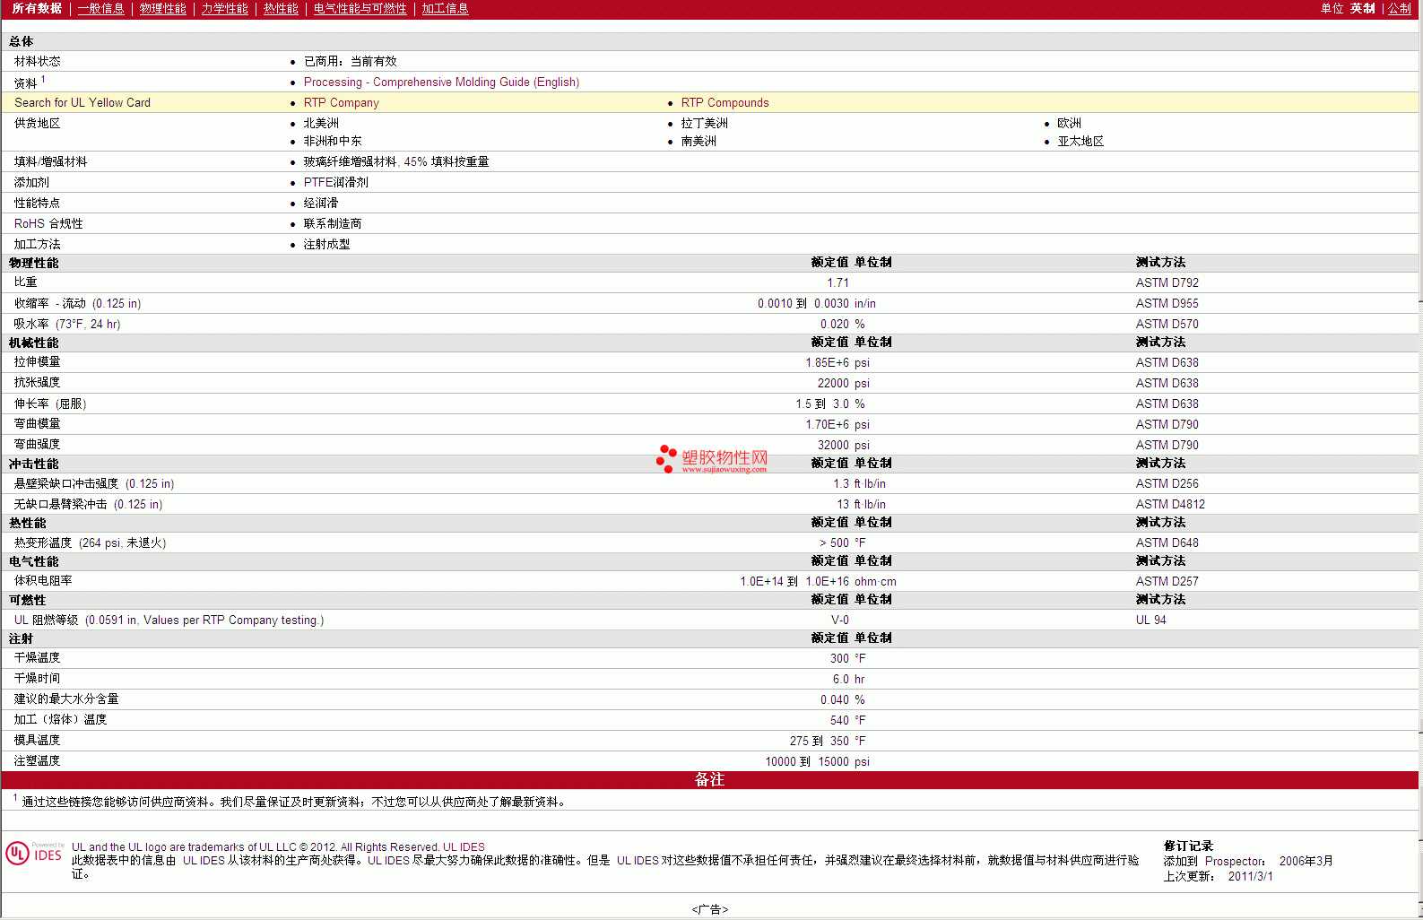The width and height of the screenshot is (1423, 920).
Task: Switch units to 公制
Action: coord(1399,9)
